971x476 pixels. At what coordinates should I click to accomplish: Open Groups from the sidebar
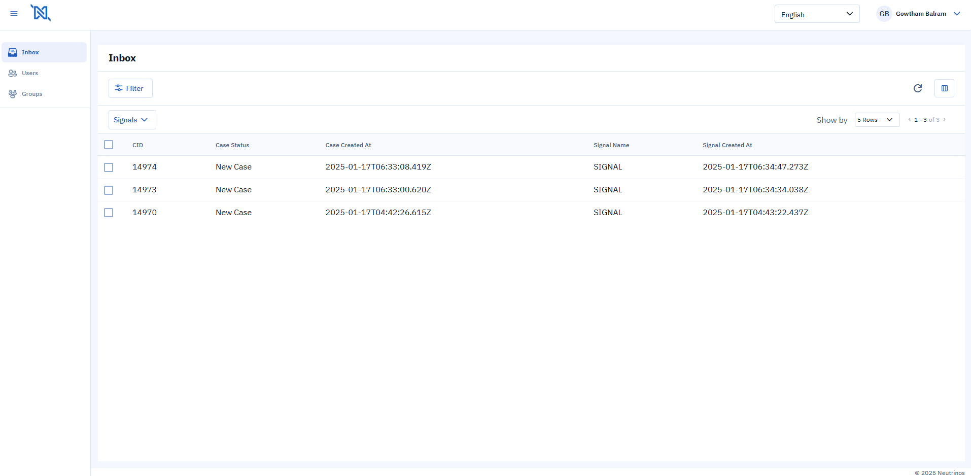(32, 94)
